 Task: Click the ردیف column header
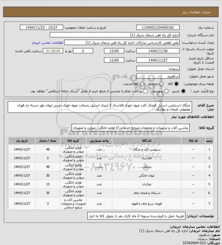tap(209, 141)
